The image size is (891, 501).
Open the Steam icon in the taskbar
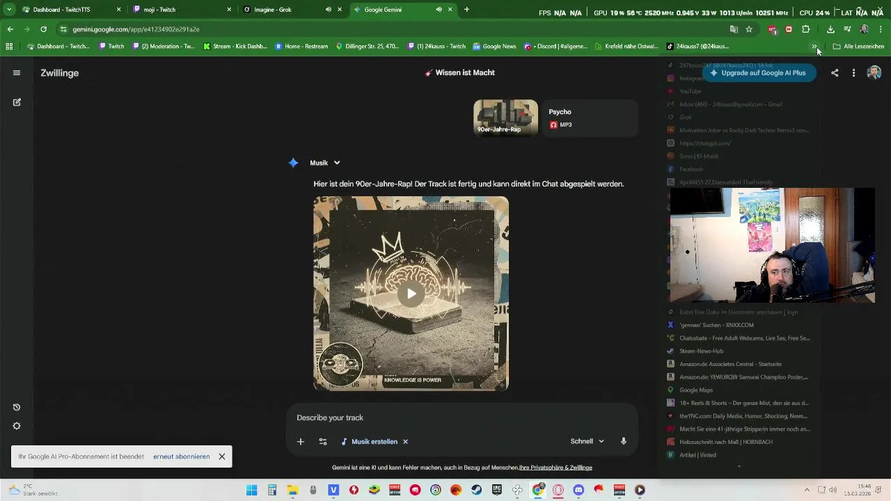[x=476, y=490]
